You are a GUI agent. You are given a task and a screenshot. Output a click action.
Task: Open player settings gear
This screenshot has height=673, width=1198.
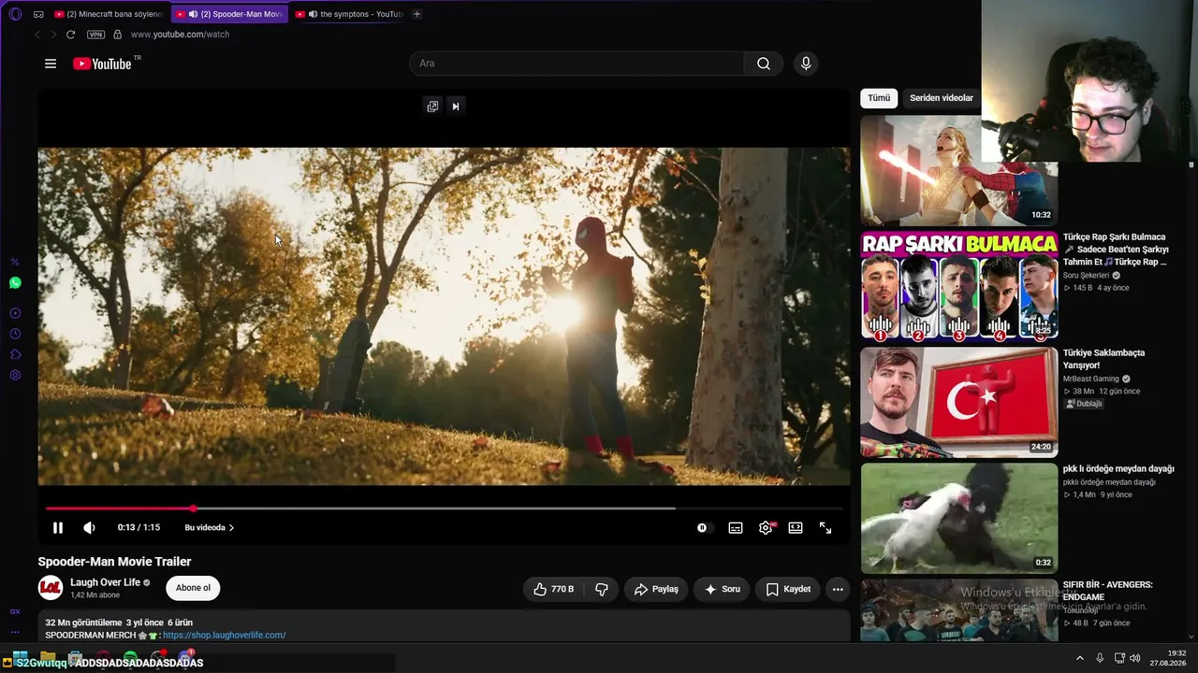tap(766, 528)
